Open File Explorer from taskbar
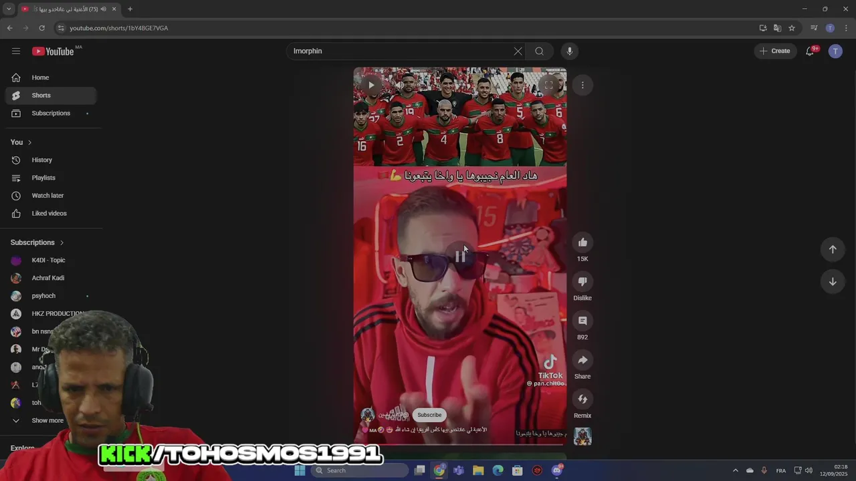856x481 pixels. 478,470
